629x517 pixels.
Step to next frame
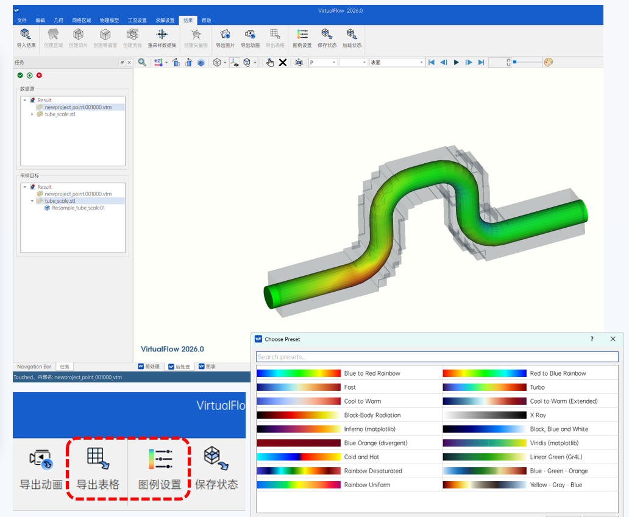click(469, 62)
